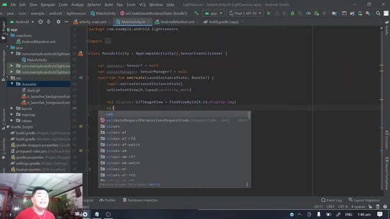Click the Windows Cortana circle taskbar icon
Screen dimensions: 390x219
click(85, 214)
